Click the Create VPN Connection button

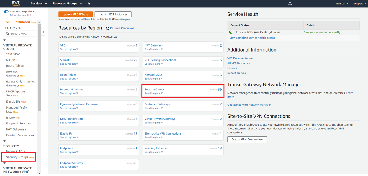[x=247, y=139]
